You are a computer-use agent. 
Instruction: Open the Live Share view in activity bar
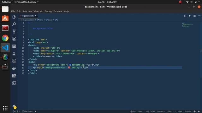click(x=14, y=76)
